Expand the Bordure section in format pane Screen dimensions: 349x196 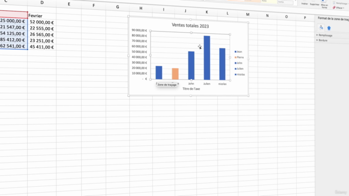tap(322, 40)
